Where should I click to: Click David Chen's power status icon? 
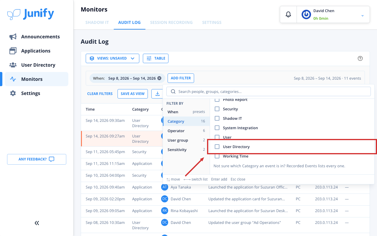coord(306,14)
